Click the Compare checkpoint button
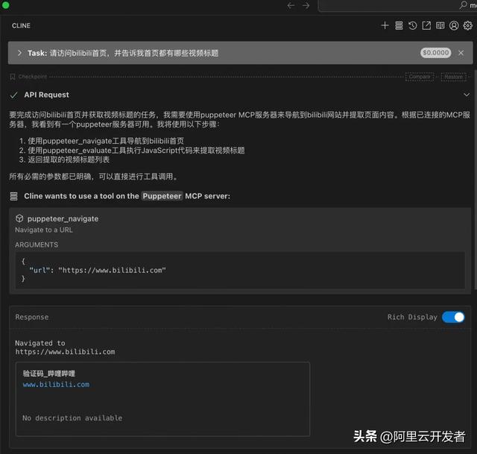Viewport: 477px width, 454px height. pyautogui.click(x=420, y=77)
